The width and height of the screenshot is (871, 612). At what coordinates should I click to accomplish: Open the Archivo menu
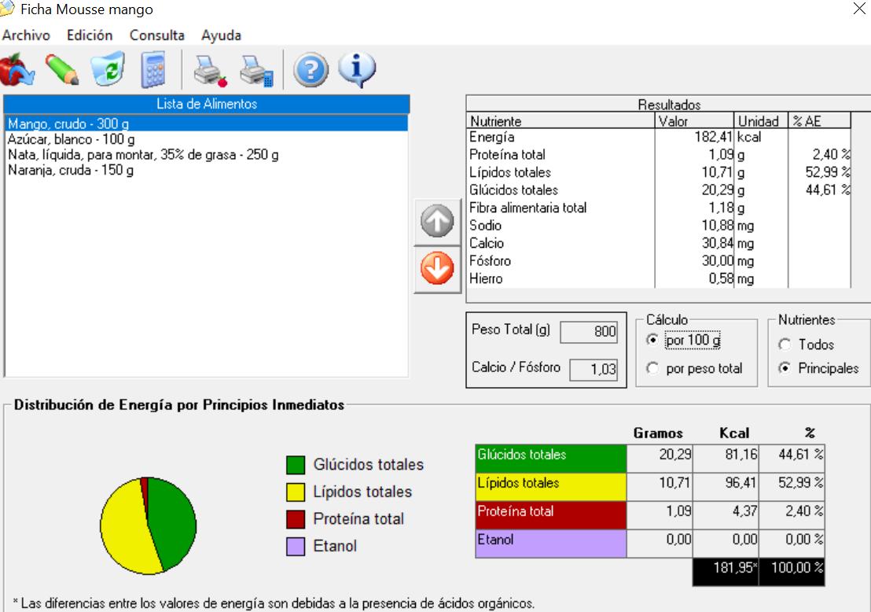[26, 35]
